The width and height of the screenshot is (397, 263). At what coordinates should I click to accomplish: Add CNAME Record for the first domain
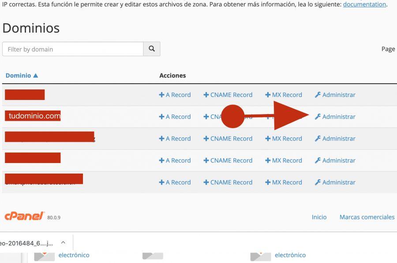(228, 95)
